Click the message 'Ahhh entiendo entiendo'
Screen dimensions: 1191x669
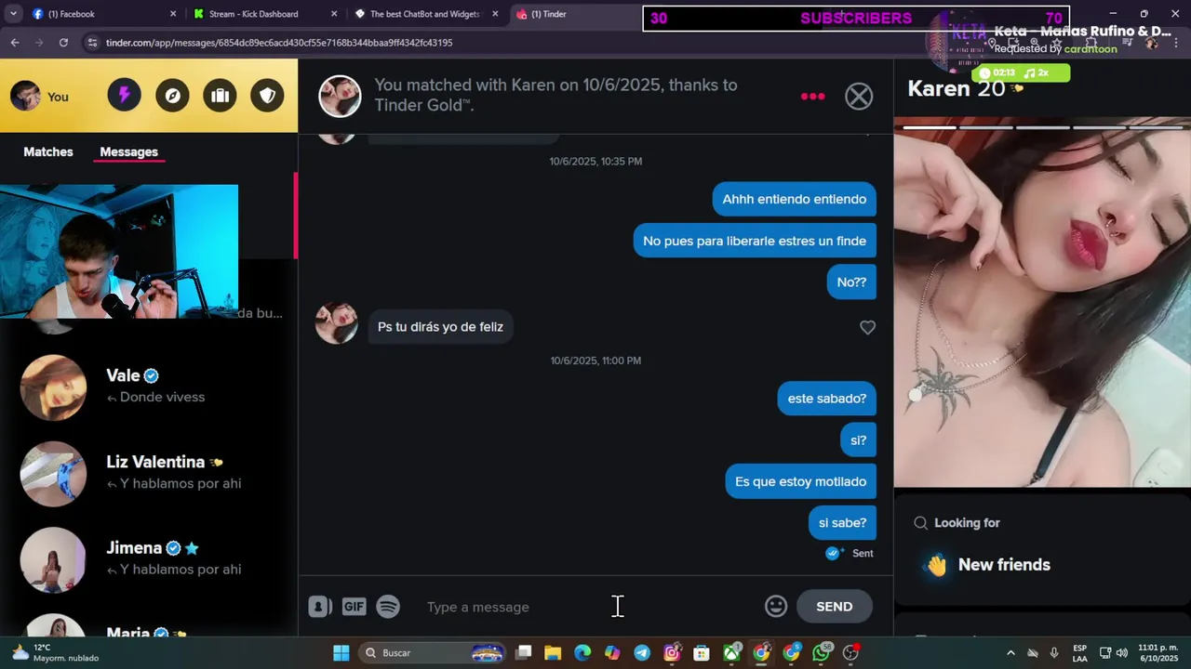pyautogui.click(x=794, y=199)
